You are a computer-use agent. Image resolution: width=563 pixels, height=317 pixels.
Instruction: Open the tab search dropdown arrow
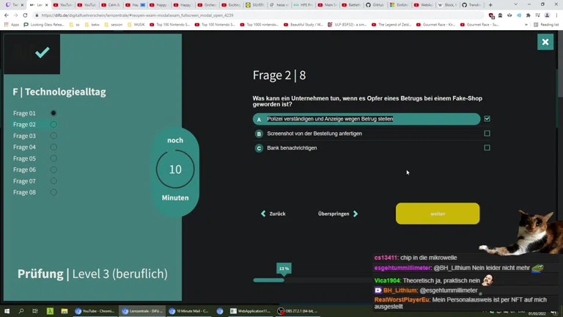tap(515, 4)
